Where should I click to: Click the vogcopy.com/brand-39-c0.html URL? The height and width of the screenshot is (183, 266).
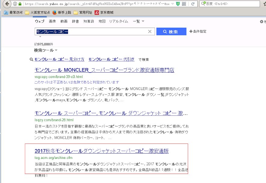tap(59, 77)
